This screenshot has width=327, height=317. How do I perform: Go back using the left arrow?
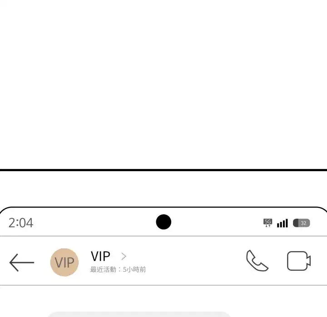point(22,263)
